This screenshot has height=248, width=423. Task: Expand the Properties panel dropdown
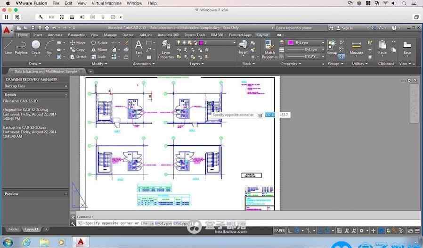click(x=291, y=64)
